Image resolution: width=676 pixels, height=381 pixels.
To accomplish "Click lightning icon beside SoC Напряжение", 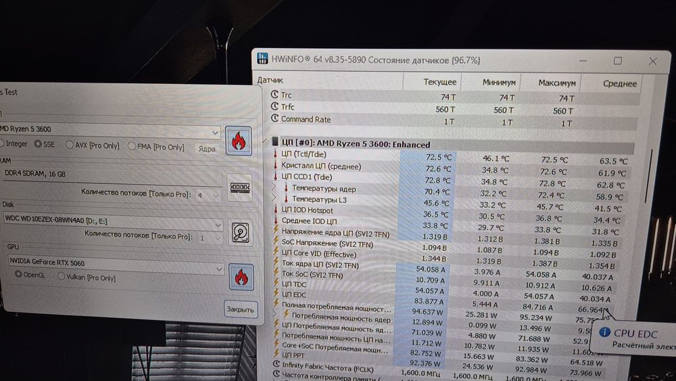I will click(276, 241).
